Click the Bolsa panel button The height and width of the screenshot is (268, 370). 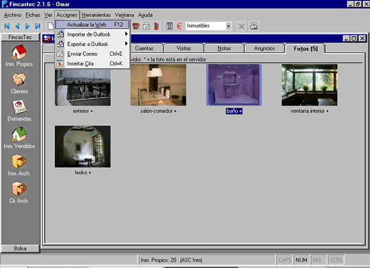pos(21,249)
